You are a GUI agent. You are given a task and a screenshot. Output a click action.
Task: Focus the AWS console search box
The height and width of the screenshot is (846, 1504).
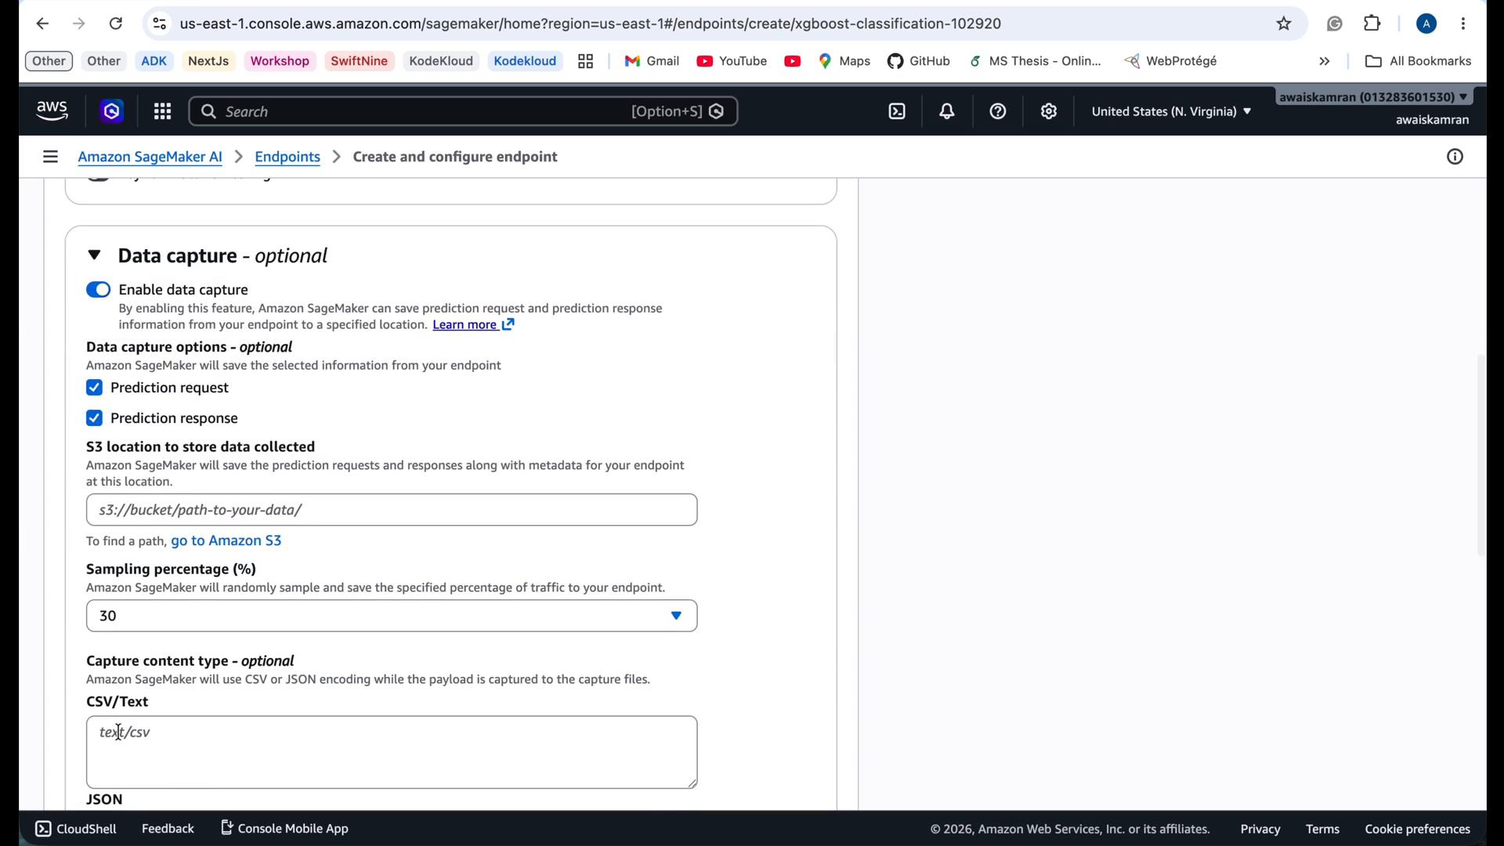point(463,112)
